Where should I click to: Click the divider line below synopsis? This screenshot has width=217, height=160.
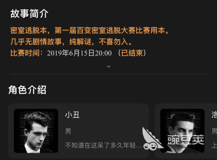(x=108, y=74)
